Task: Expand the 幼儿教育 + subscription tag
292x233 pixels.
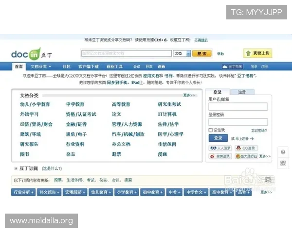Action: [101, 192]
